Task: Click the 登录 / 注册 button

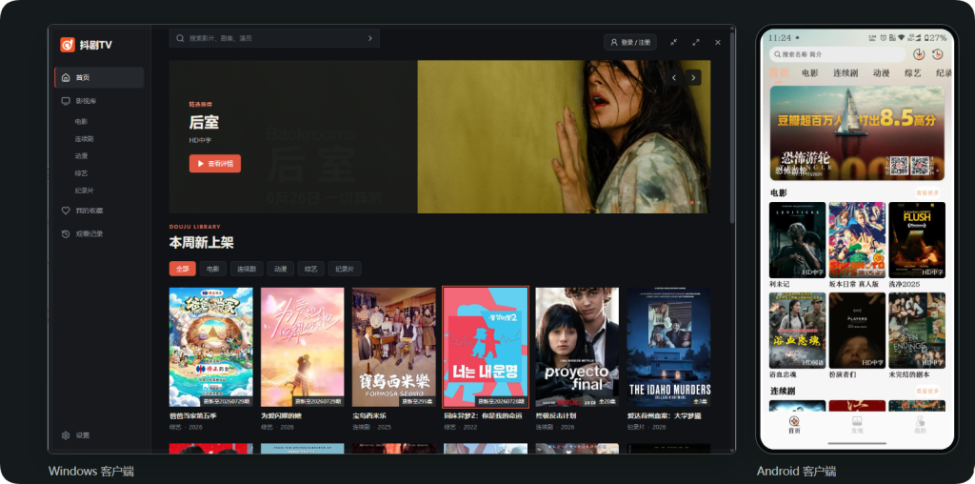Action: pyautogui.click(x=630, y=42)
